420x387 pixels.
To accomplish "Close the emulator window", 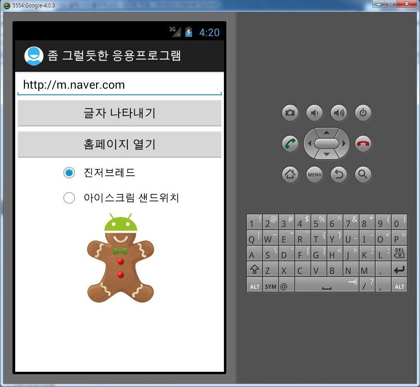I will [x=407, y=4].
